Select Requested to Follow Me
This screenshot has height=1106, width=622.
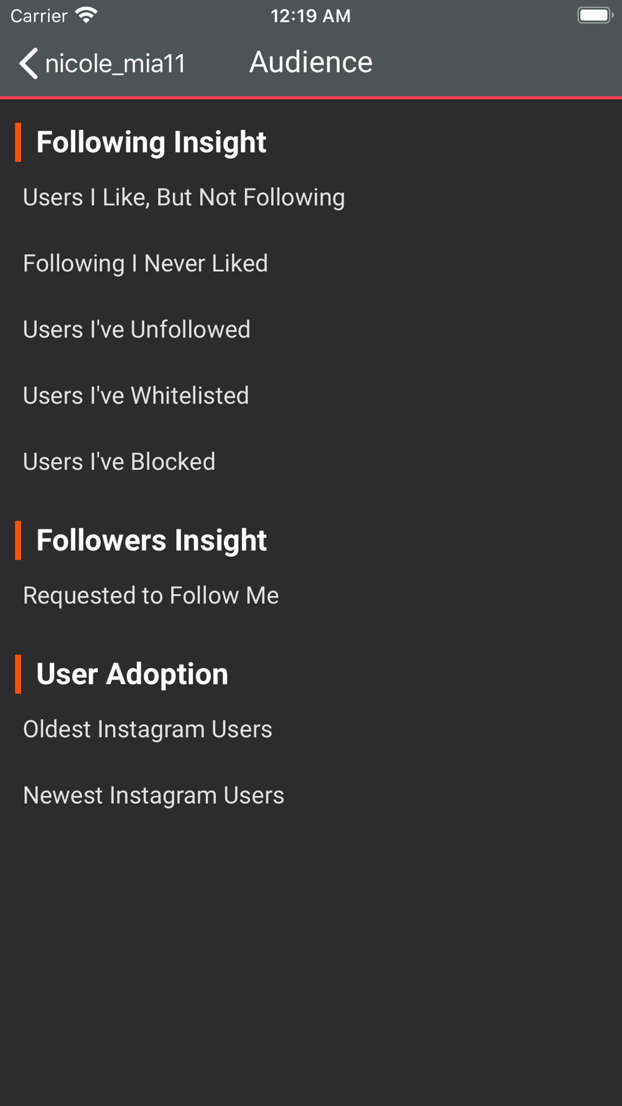click(151, 595)
